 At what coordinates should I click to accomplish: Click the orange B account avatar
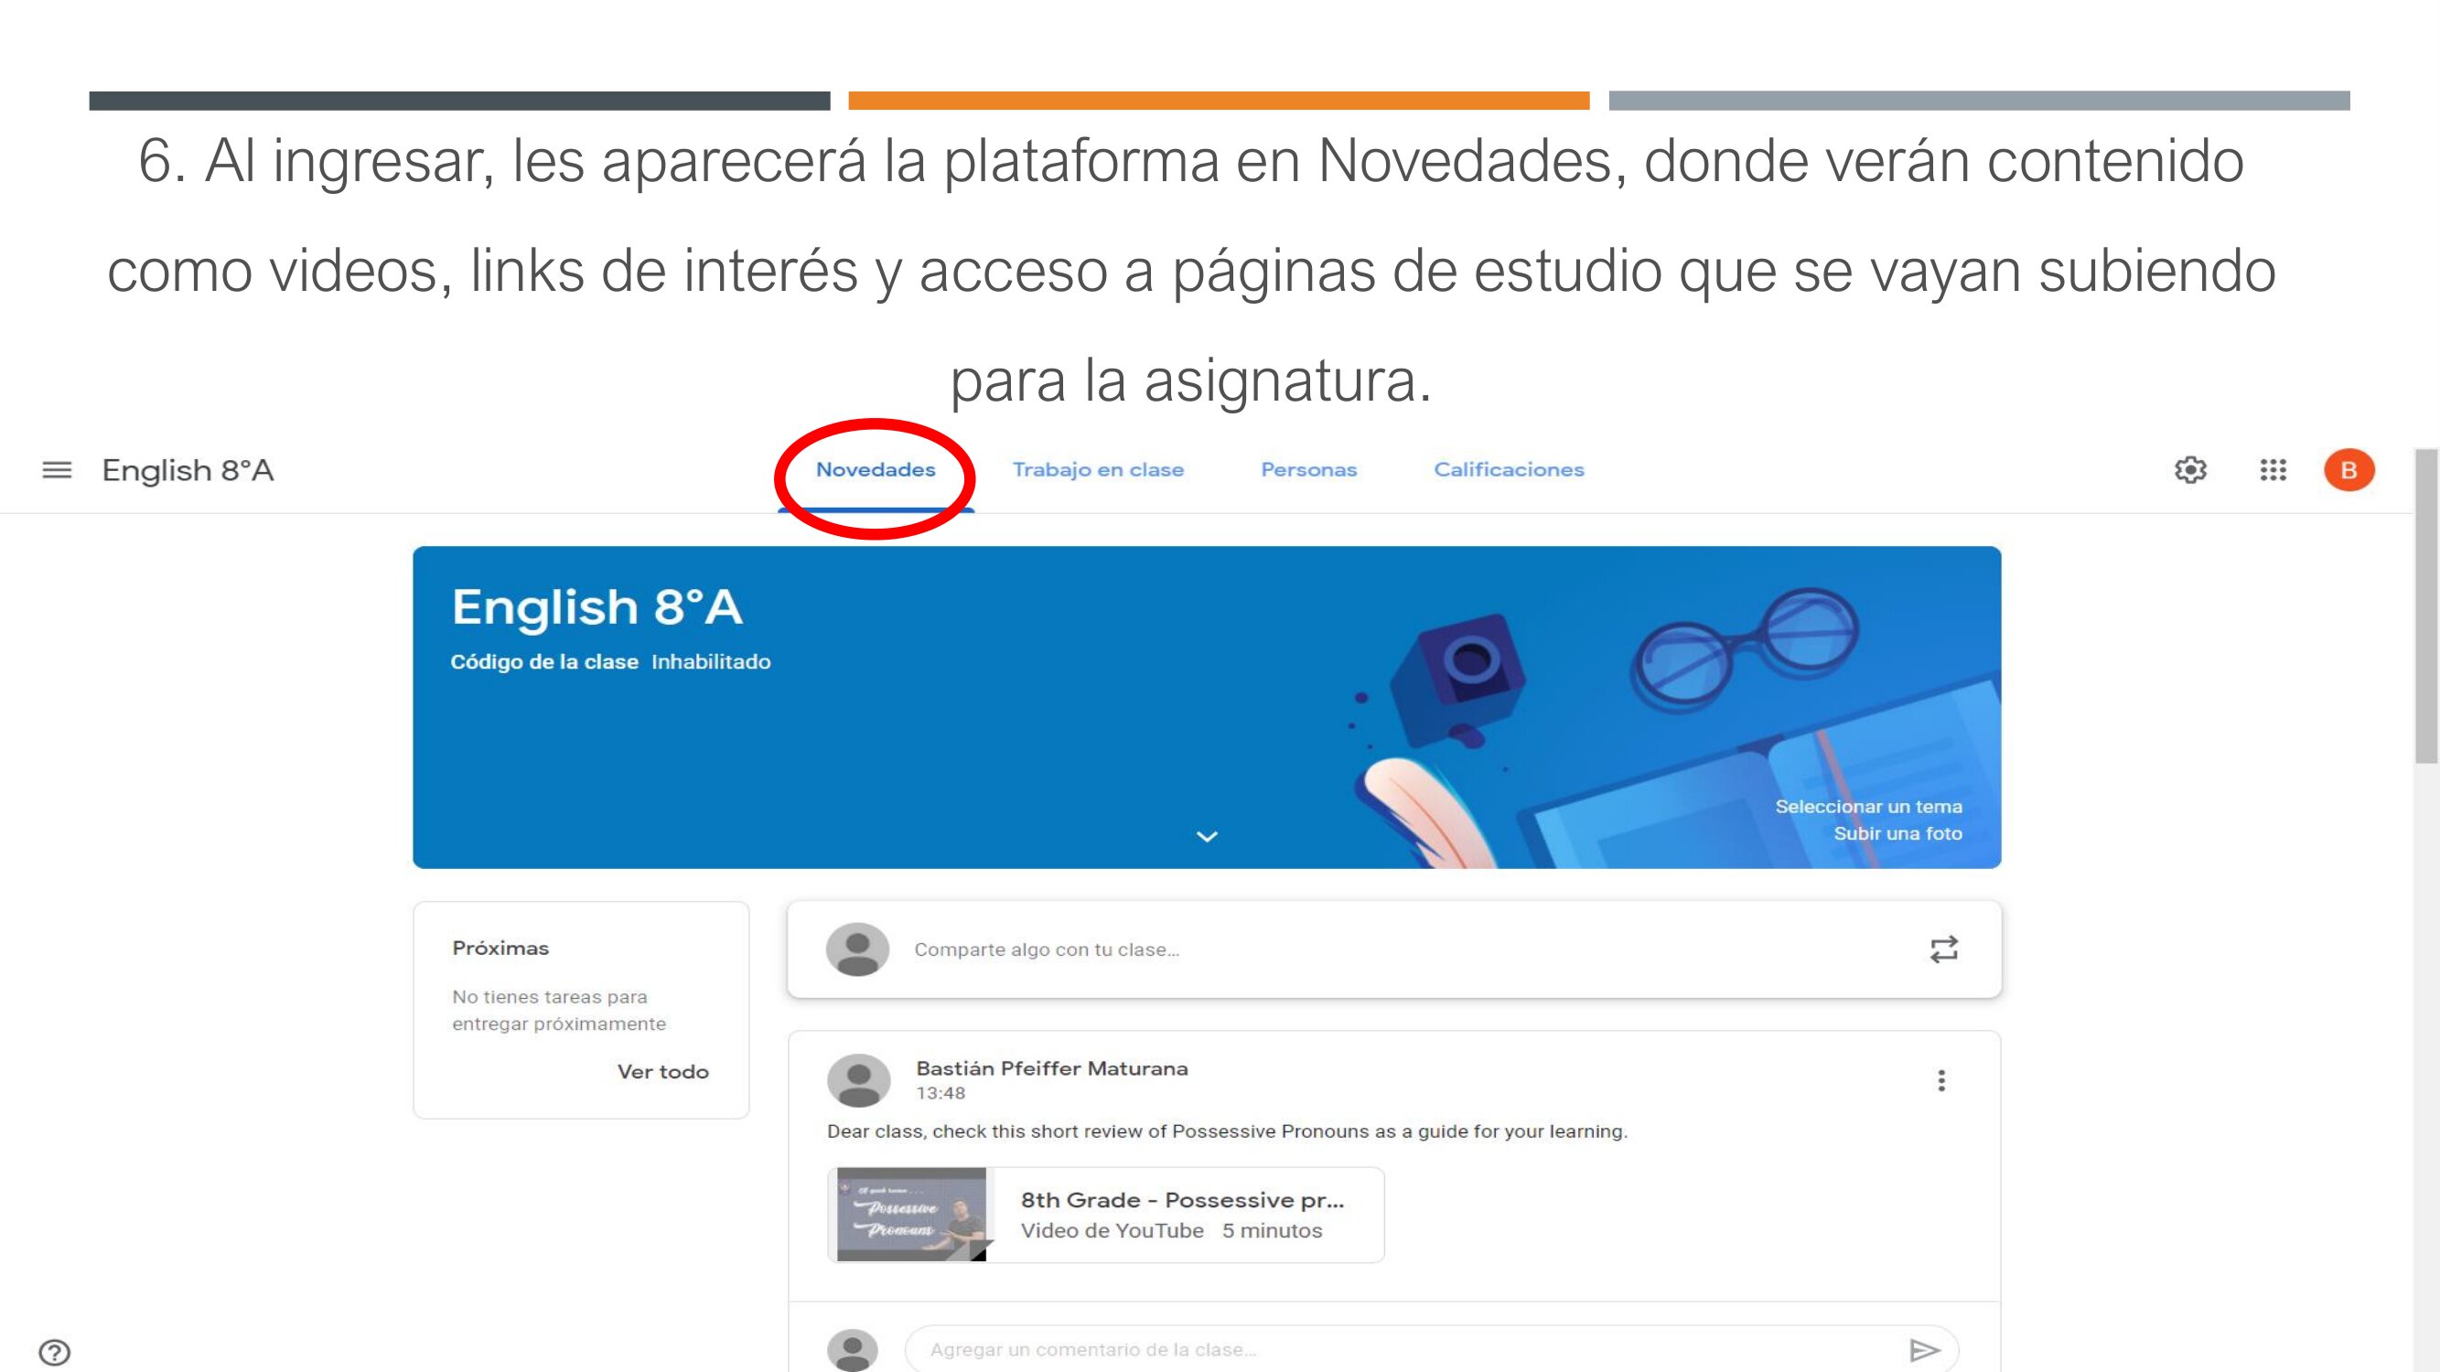(x=2349, y=470)
